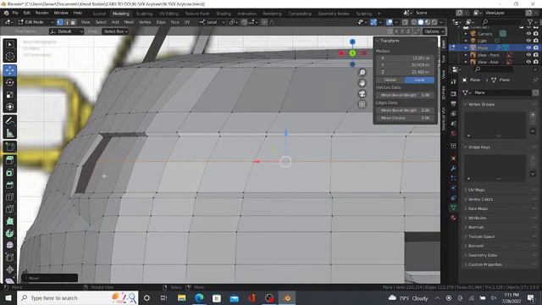Open the Render properties tab
Image resolution: width=542 pixels, height=305 pixels.
tap(454, 94)
